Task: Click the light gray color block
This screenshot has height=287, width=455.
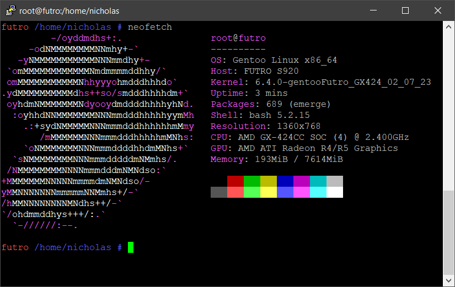Action: 335,181
